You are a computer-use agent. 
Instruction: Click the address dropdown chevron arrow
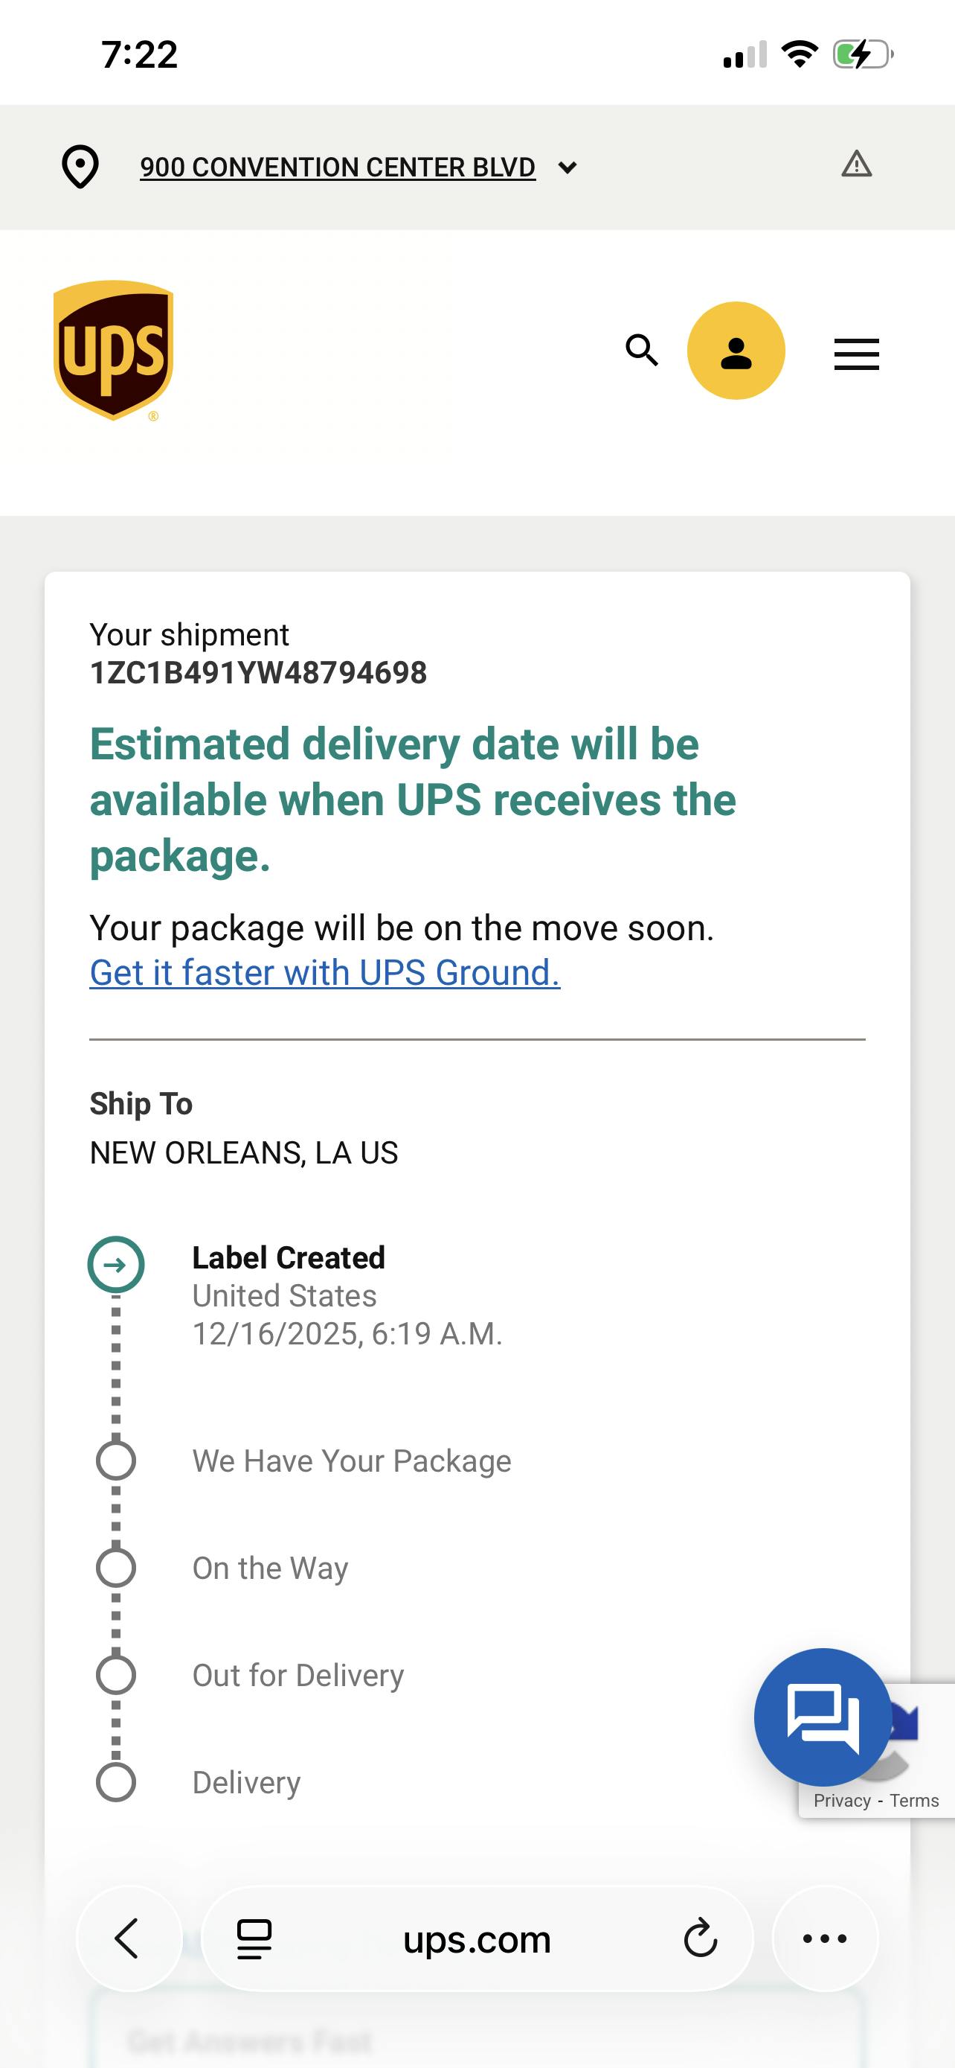click(567, 167)
